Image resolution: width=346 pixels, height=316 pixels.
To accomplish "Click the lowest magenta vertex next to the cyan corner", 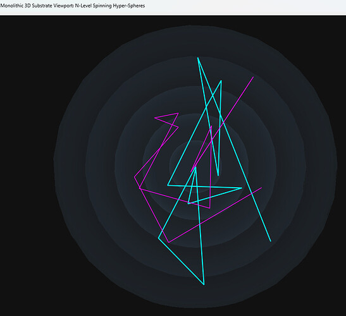I will click(x=169, y=242).
